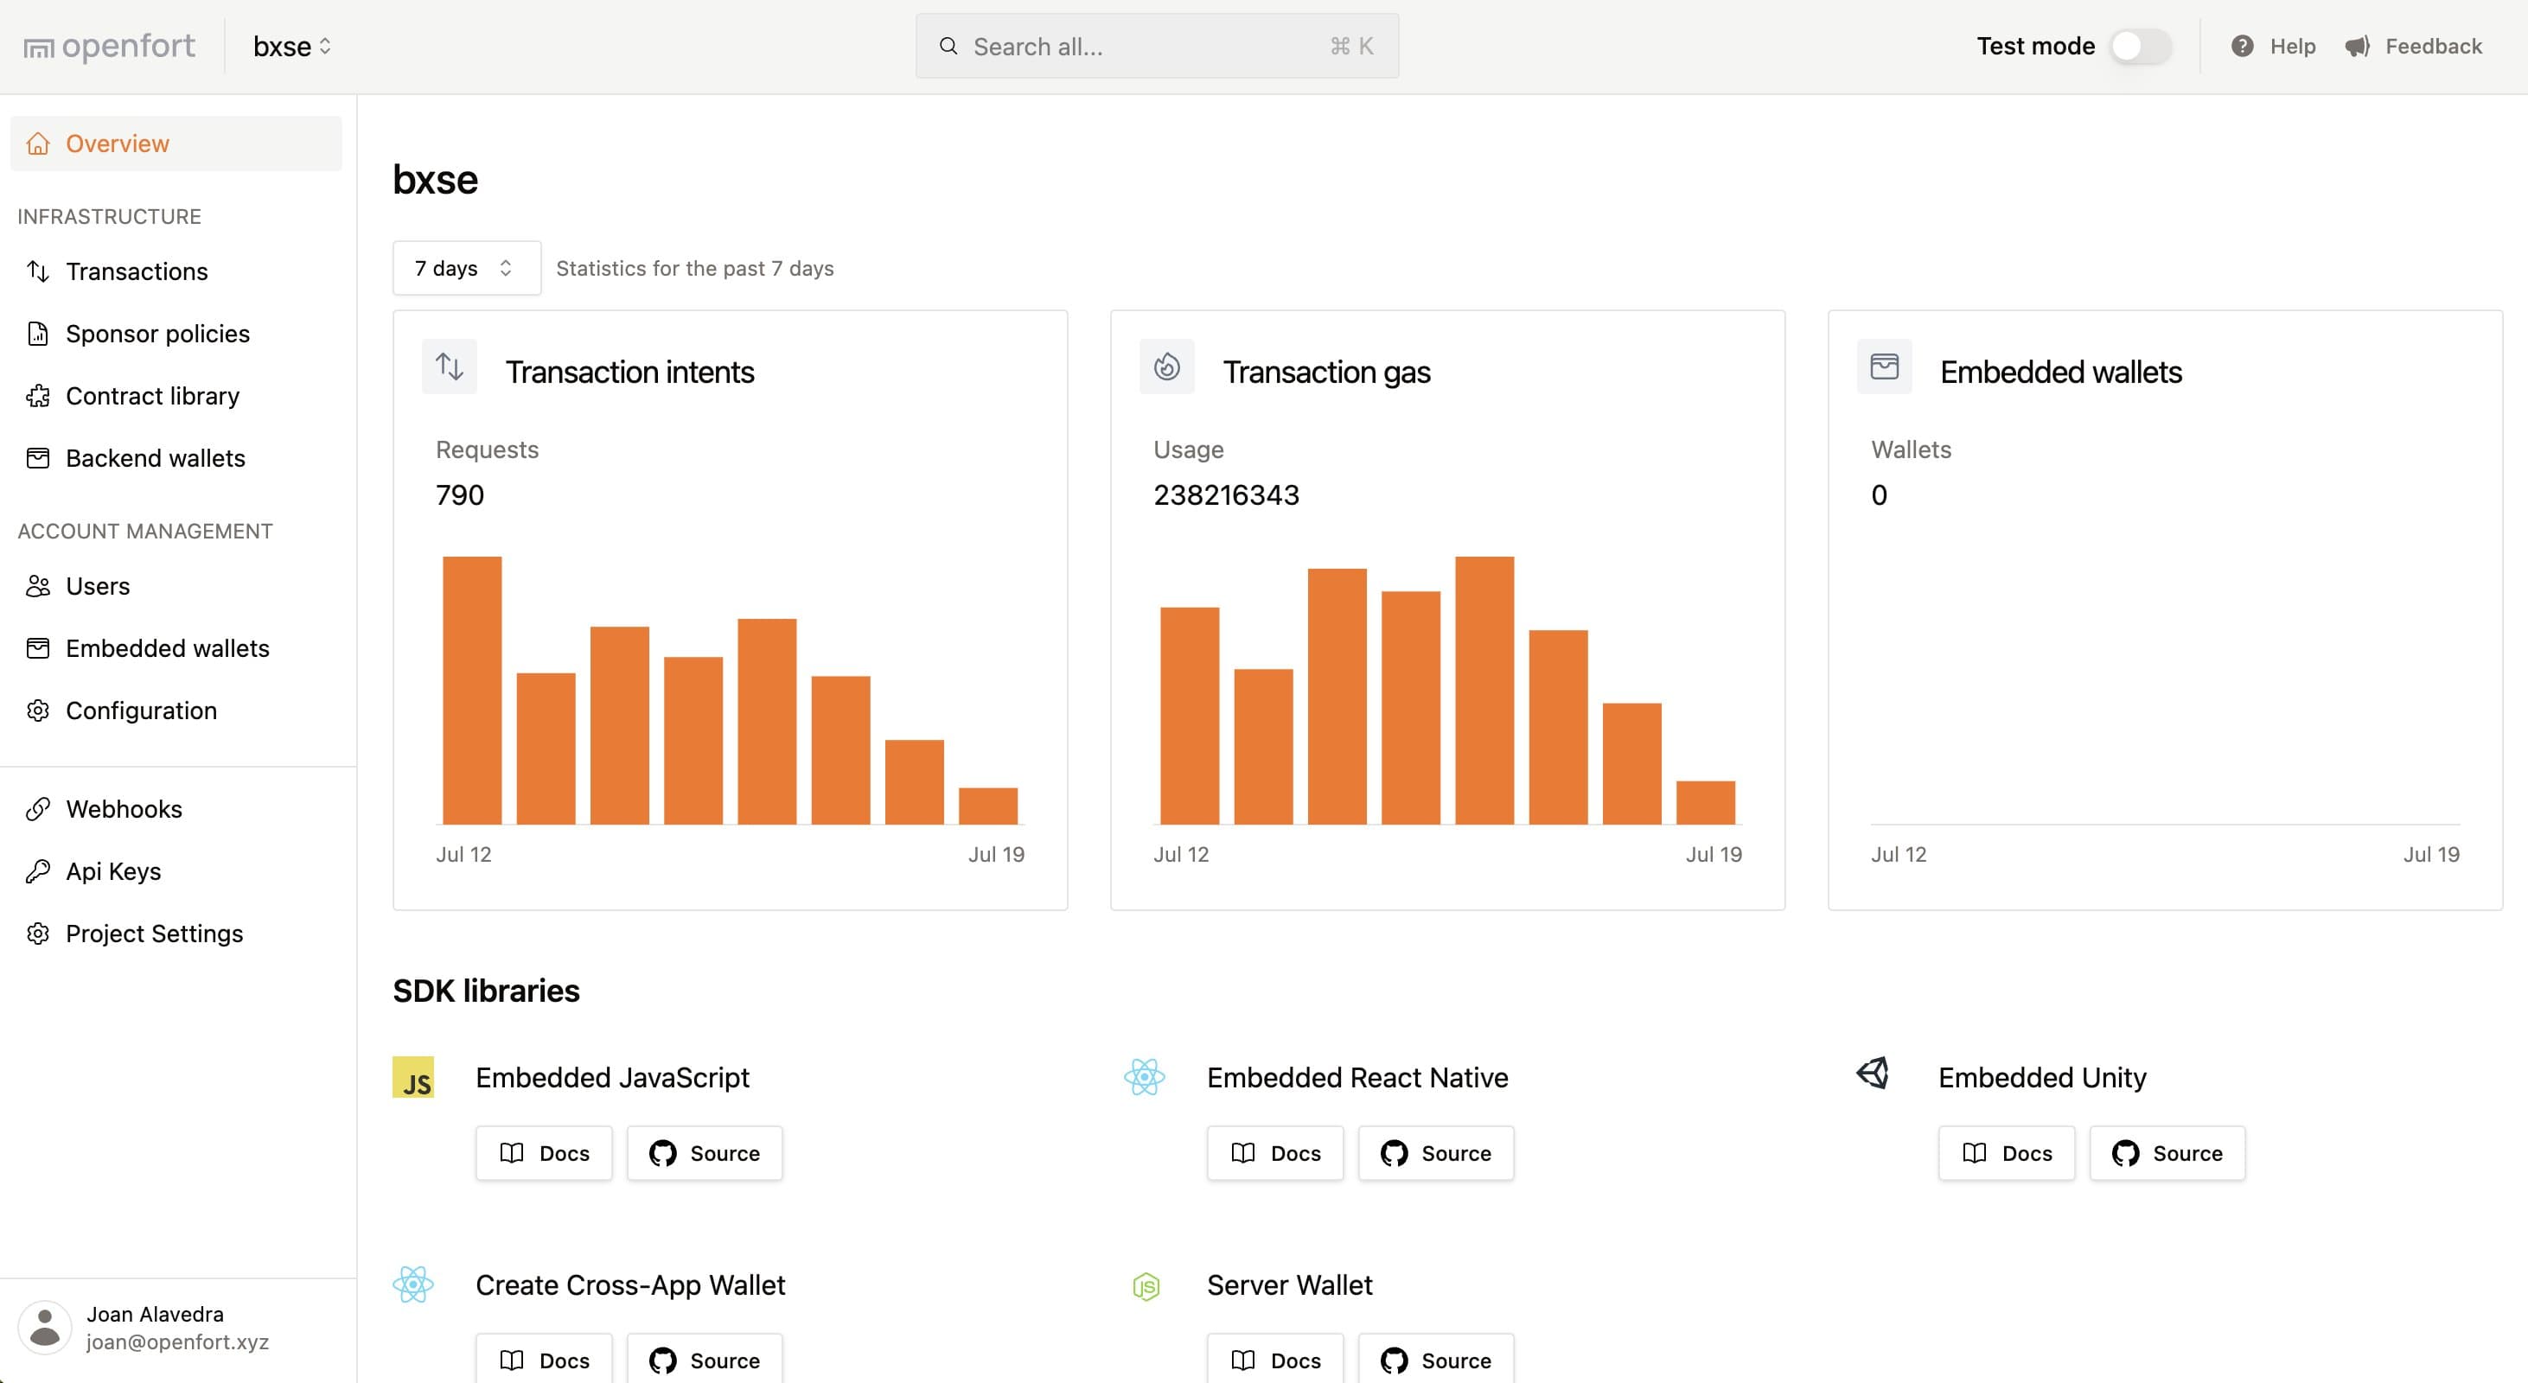Click the Sponsor policies document icon

pos(38,334)
